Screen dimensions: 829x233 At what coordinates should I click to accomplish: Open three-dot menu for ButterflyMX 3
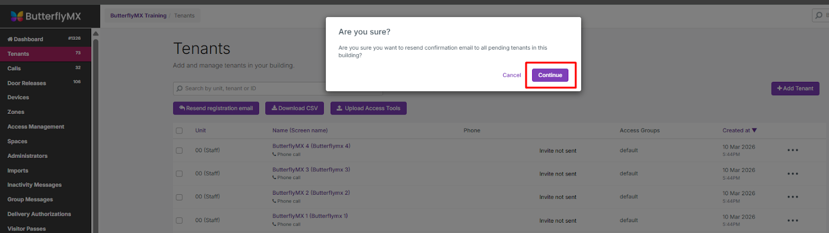(x=792, y=174)
